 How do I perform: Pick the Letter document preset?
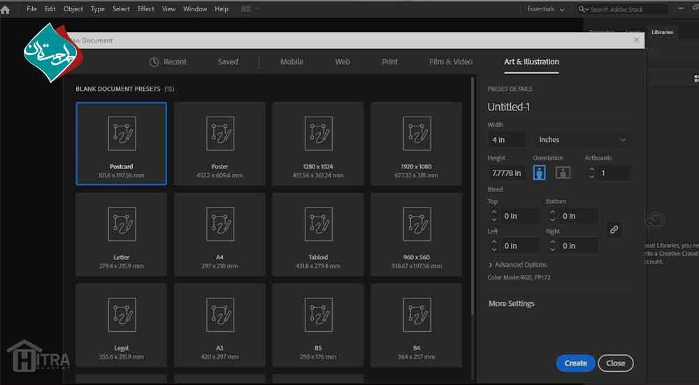point(121,234)
